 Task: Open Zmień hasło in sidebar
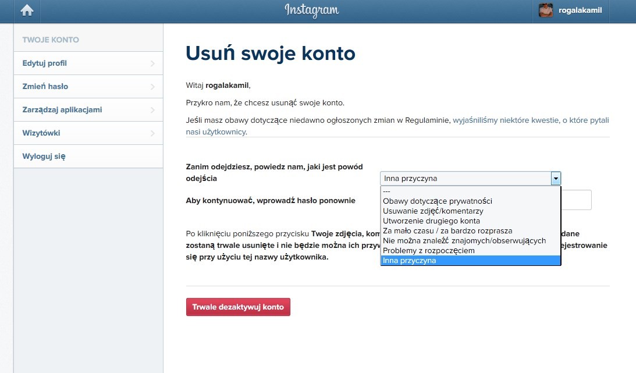click(88, 86)
